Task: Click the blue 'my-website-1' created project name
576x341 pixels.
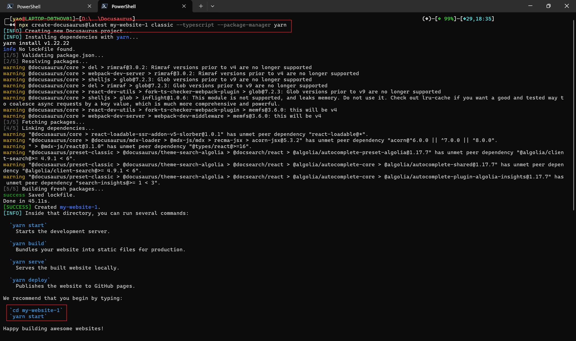Action: click(78, 207)
